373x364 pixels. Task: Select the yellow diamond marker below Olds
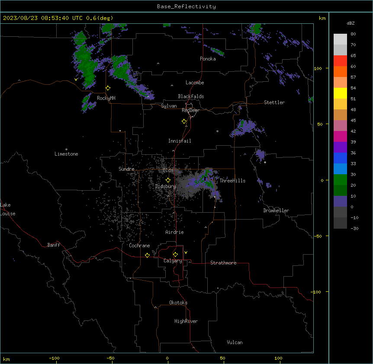pyautogui.click(x=168, y=180)
